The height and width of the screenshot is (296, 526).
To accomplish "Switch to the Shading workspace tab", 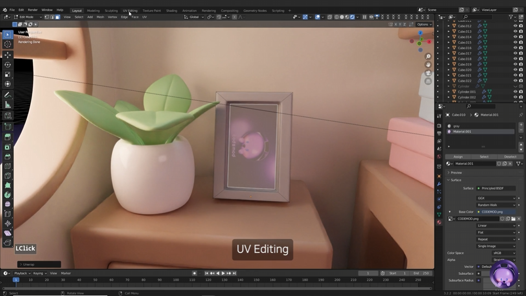I will click(x=172, y=11).
